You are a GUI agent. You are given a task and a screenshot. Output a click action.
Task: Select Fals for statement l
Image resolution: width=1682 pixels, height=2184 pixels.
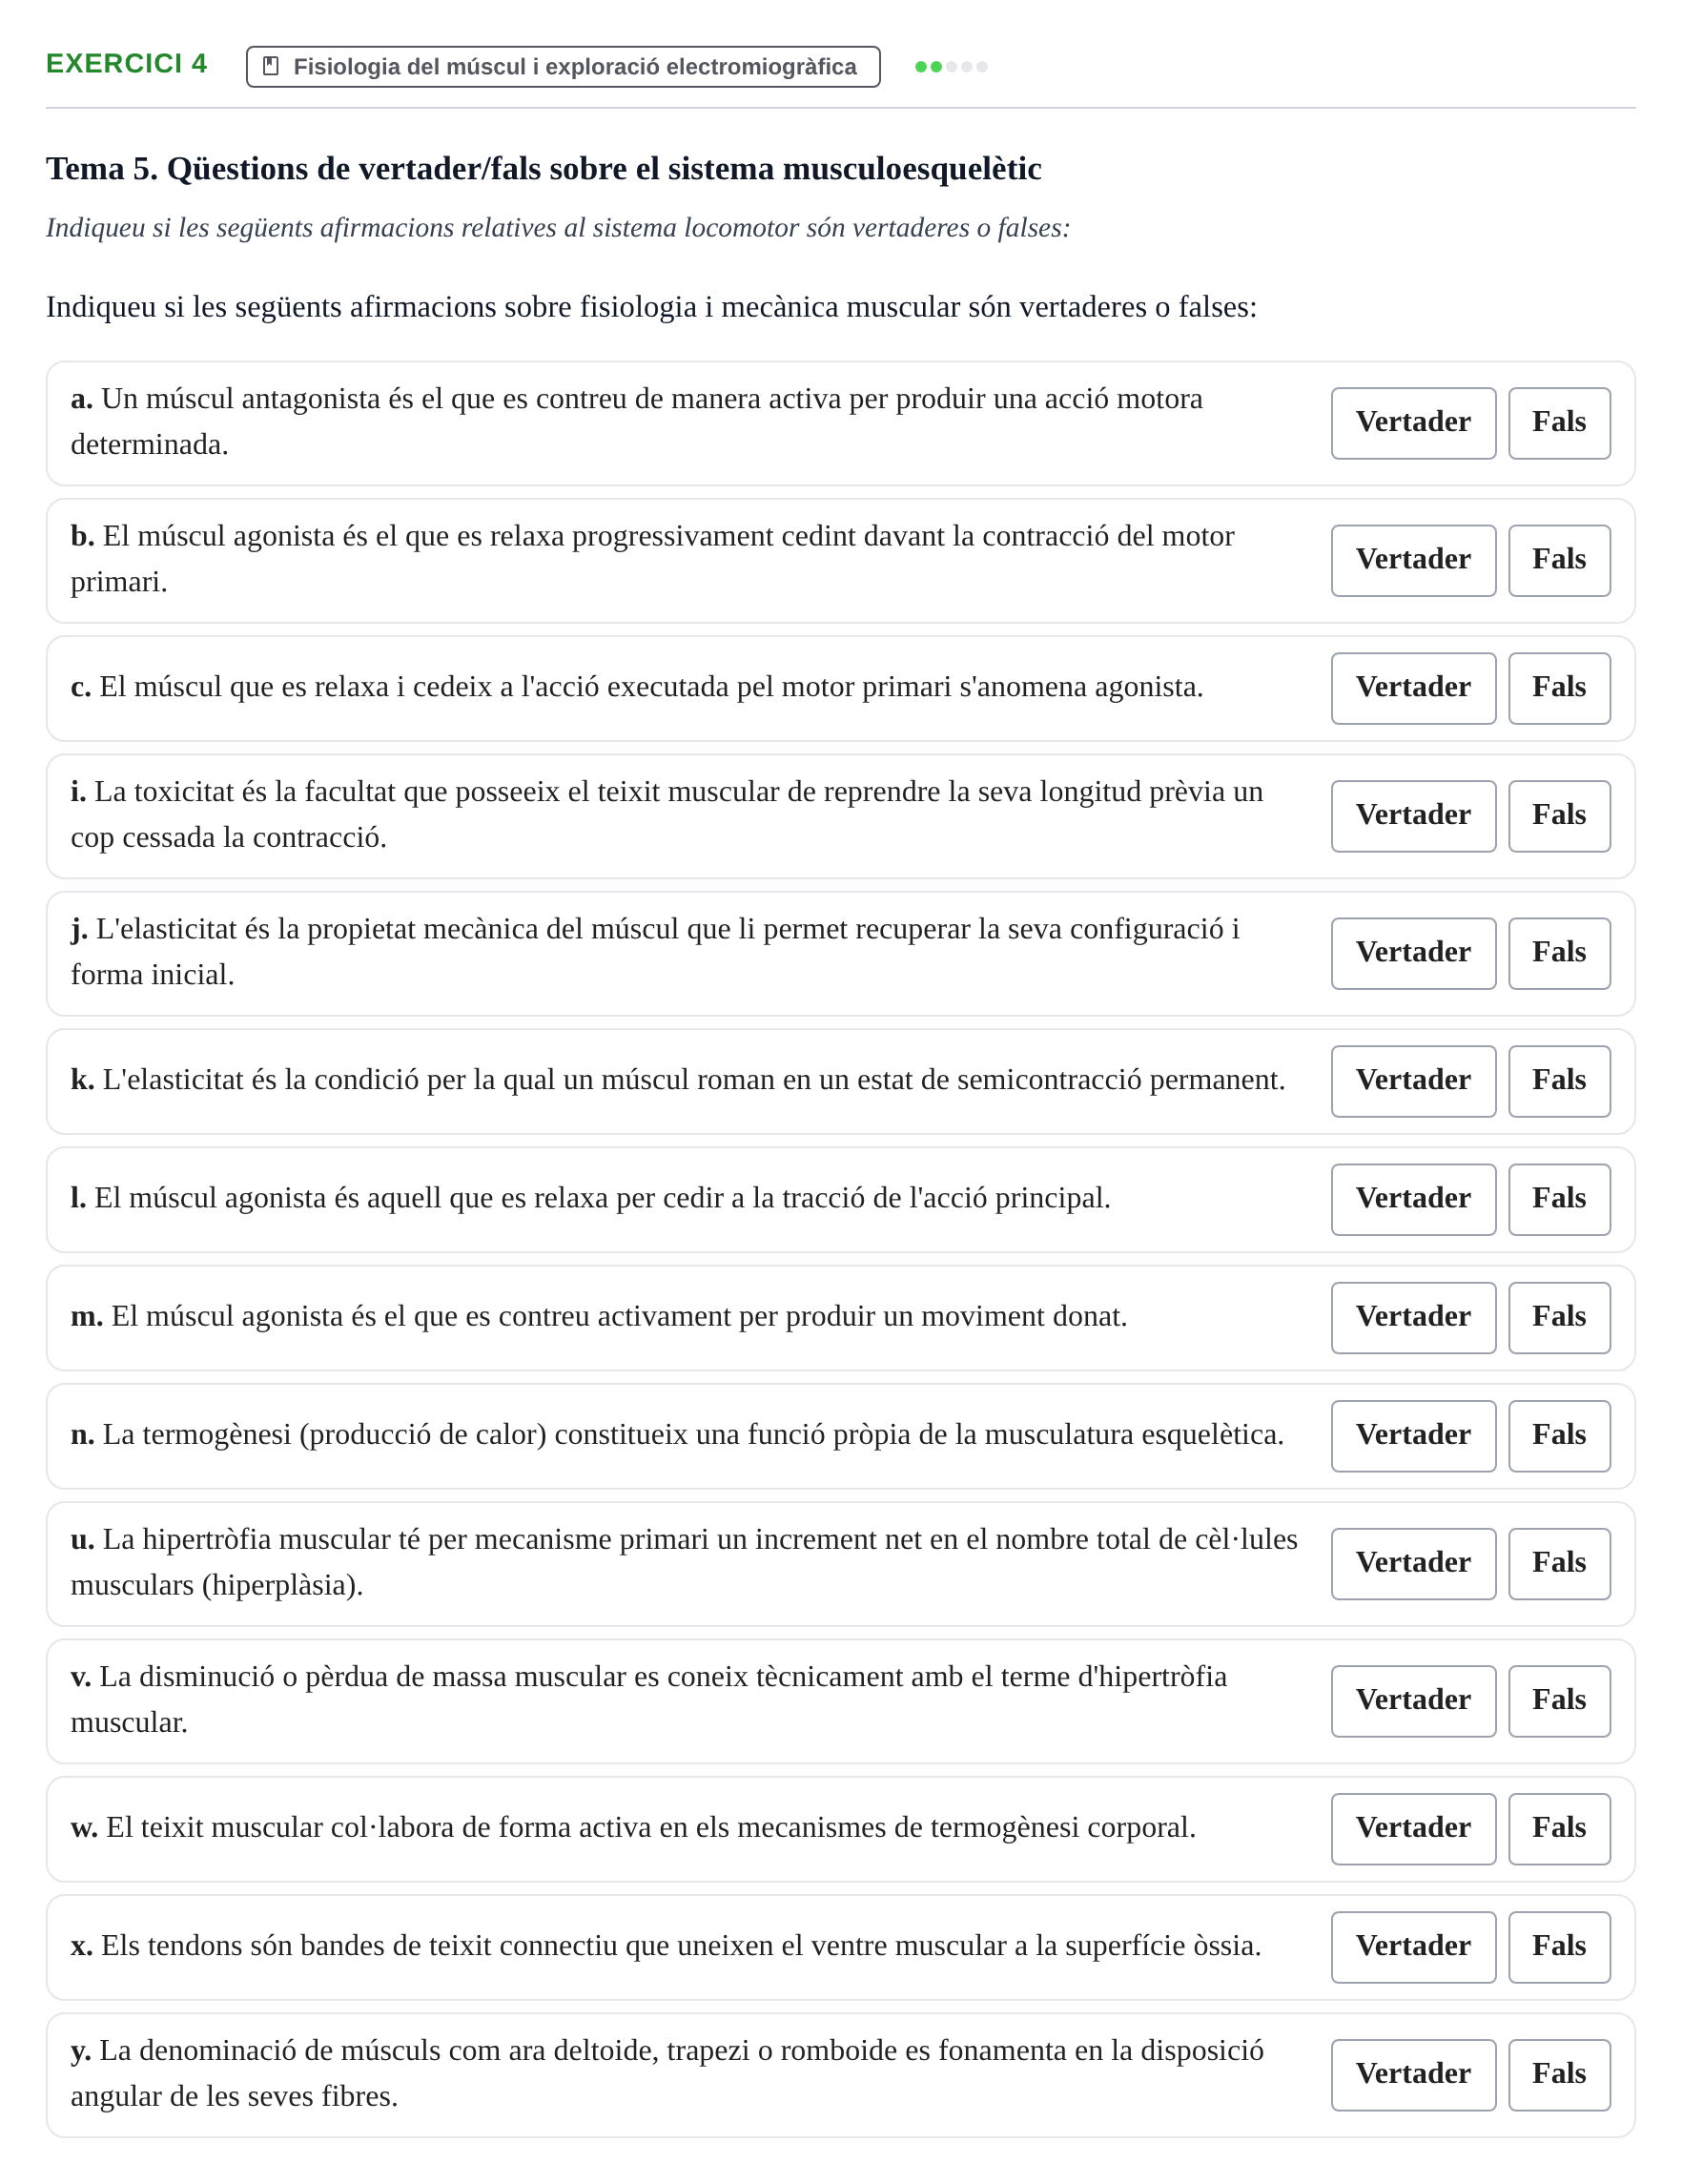click(x=1558, y=1199)
